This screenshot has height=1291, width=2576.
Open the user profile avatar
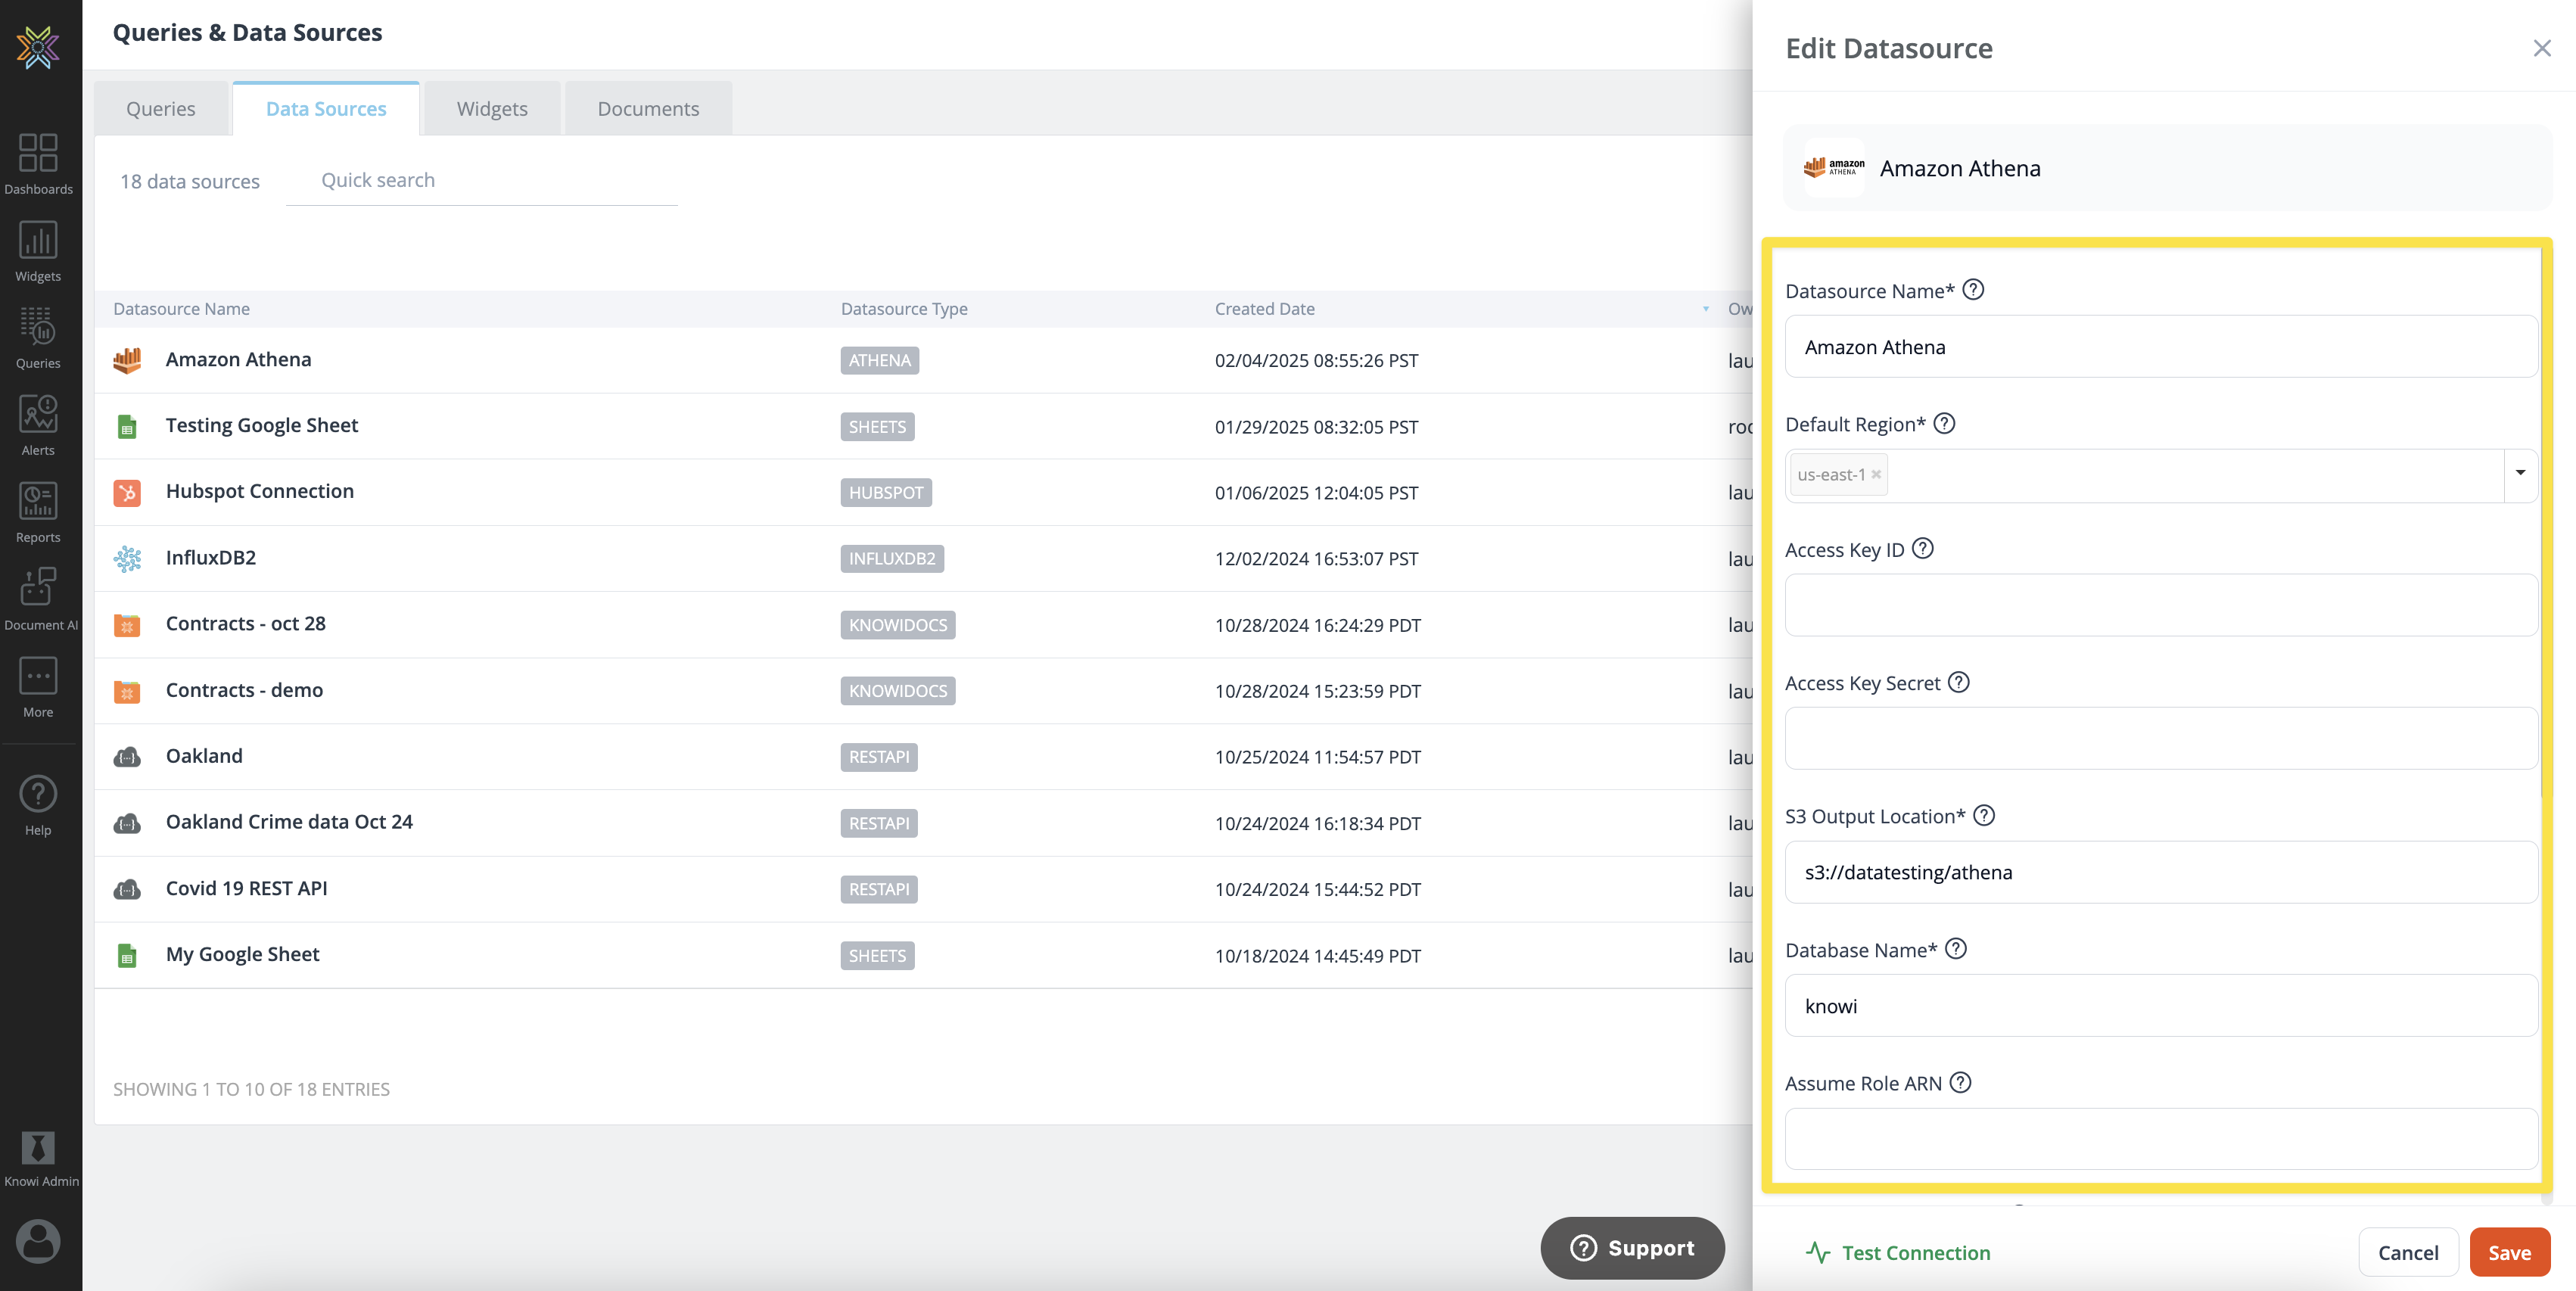click(x=38, y=1241)
